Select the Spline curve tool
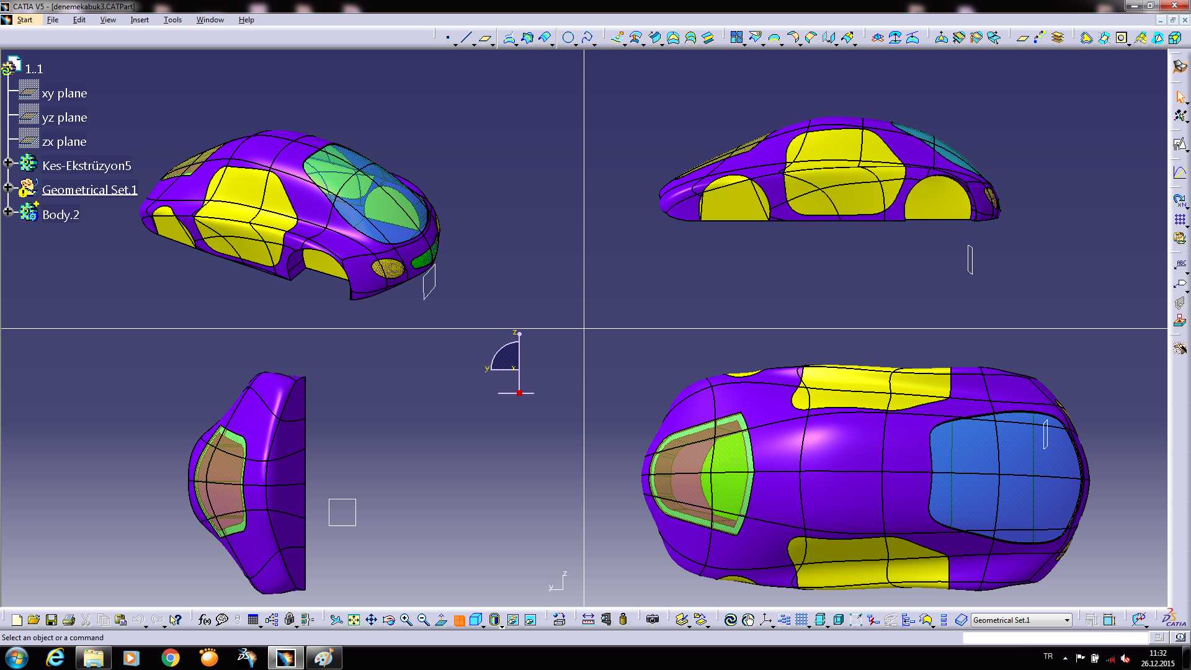Image resolution: width=1191 pixels, height=670 pixels. point(587,38)
